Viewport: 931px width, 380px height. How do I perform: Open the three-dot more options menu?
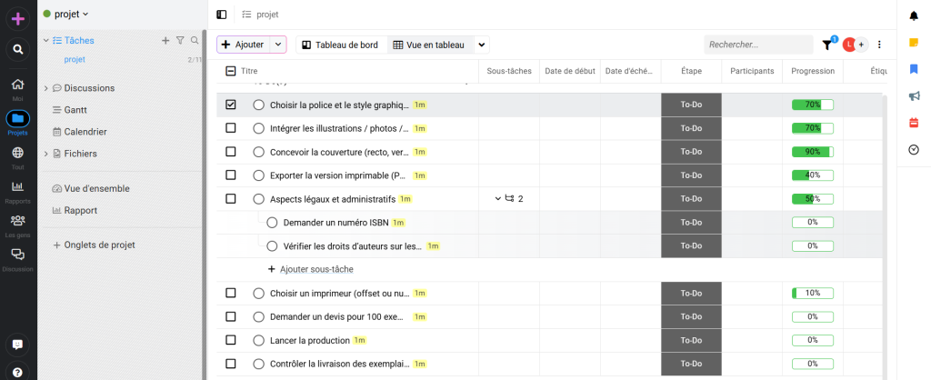pos(879,45)
